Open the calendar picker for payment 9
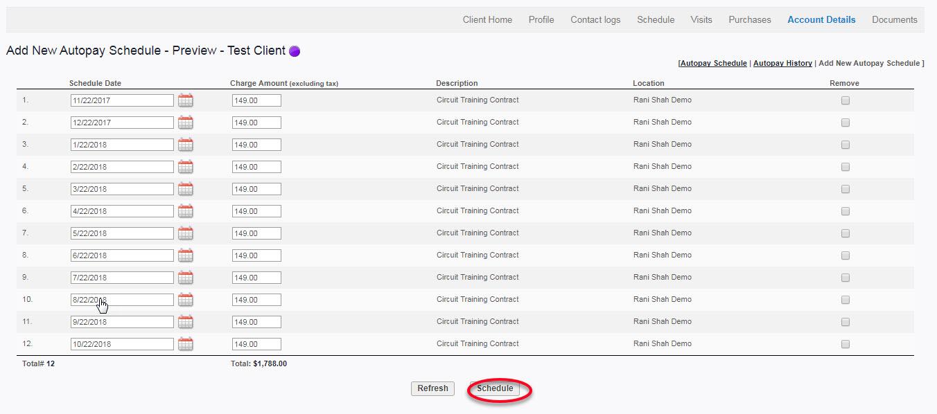937x414 pixels. (x=185, y=277)
